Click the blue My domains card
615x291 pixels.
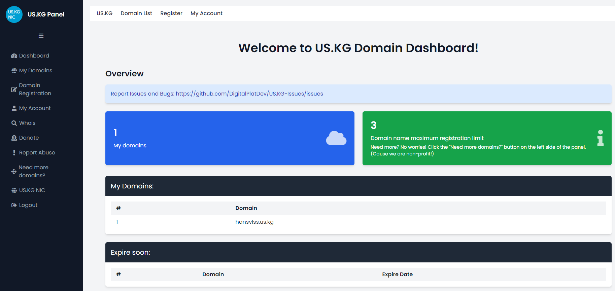tap(230, 138)
